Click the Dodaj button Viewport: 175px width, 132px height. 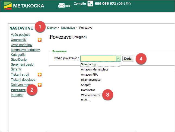(x=128, y=59)
